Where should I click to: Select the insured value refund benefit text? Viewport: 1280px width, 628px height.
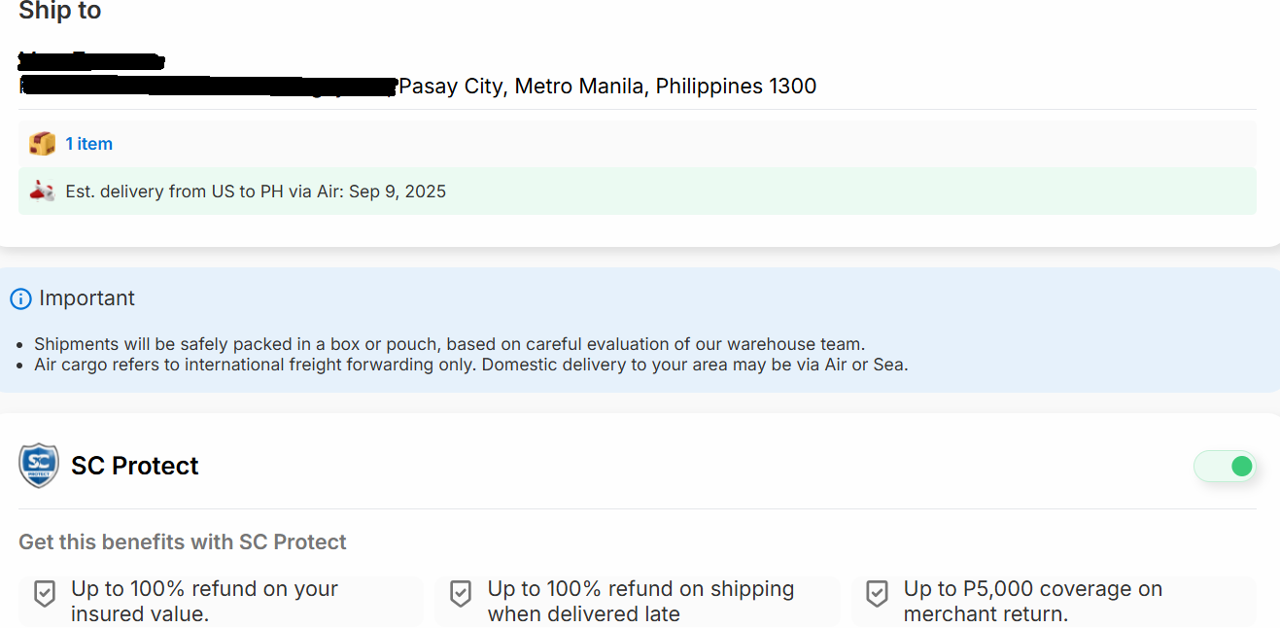[204, 601]
